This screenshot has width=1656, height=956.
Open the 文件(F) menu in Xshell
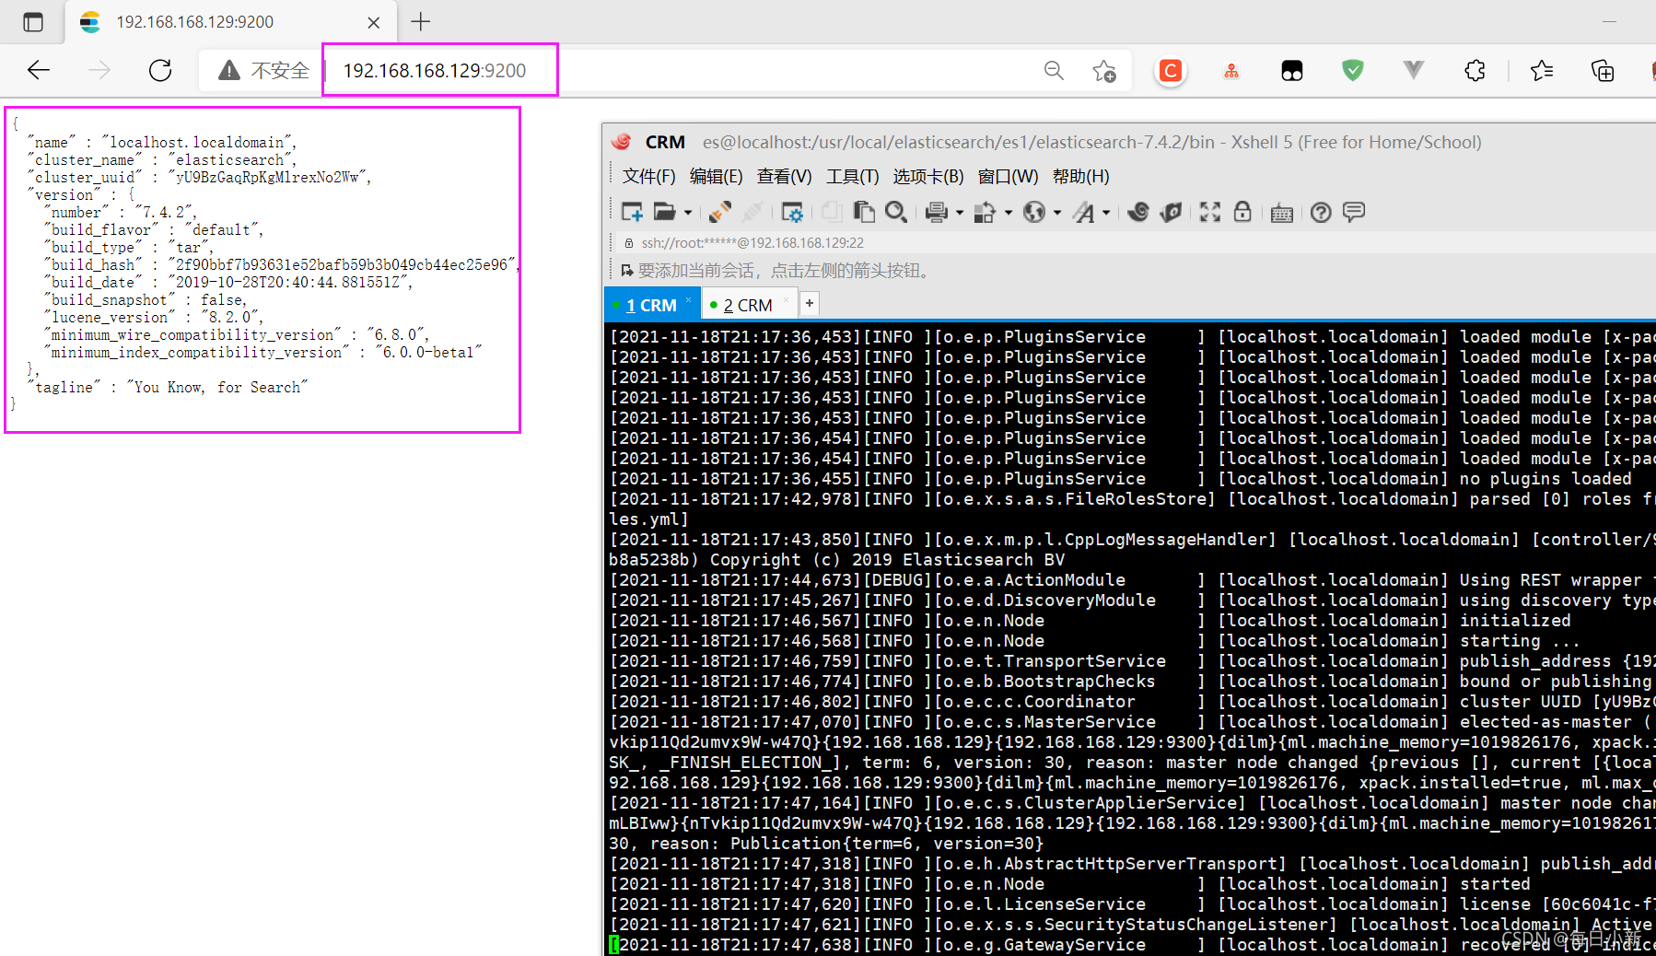[648, 176]
